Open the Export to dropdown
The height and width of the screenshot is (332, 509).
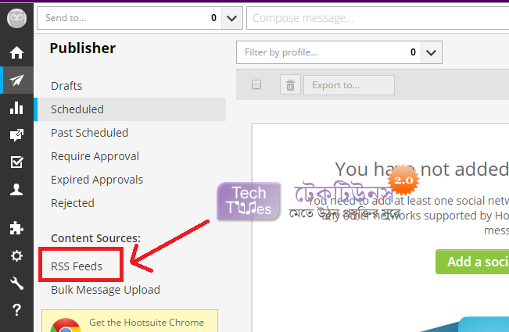point(349,85)
